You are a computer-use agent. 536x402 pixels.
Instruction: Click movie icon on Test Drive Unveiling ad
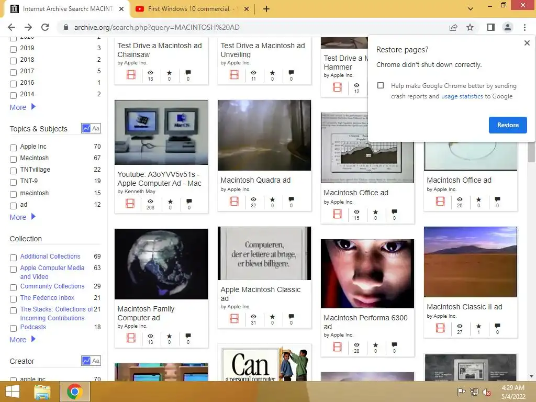pyautogui.click(x=234, y=74)
